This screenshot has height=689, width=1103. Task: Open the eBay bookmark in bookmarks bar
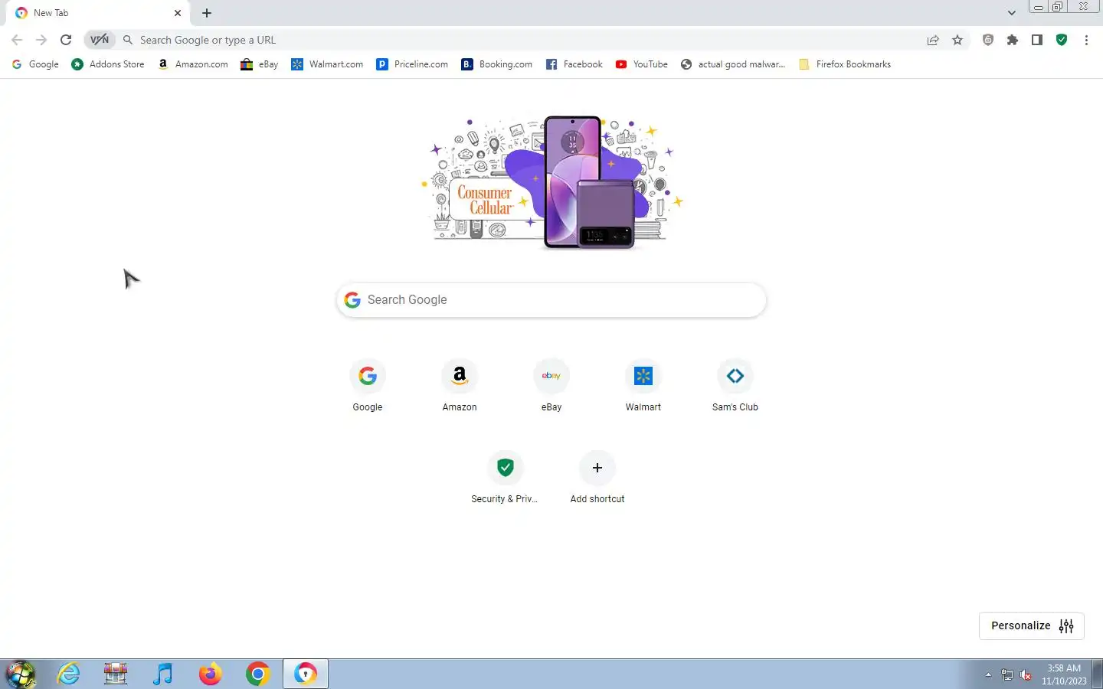(260, 64)
